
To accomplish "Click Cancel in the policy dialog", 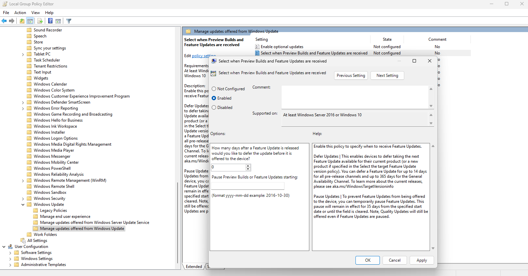I will tap(395, 260).
